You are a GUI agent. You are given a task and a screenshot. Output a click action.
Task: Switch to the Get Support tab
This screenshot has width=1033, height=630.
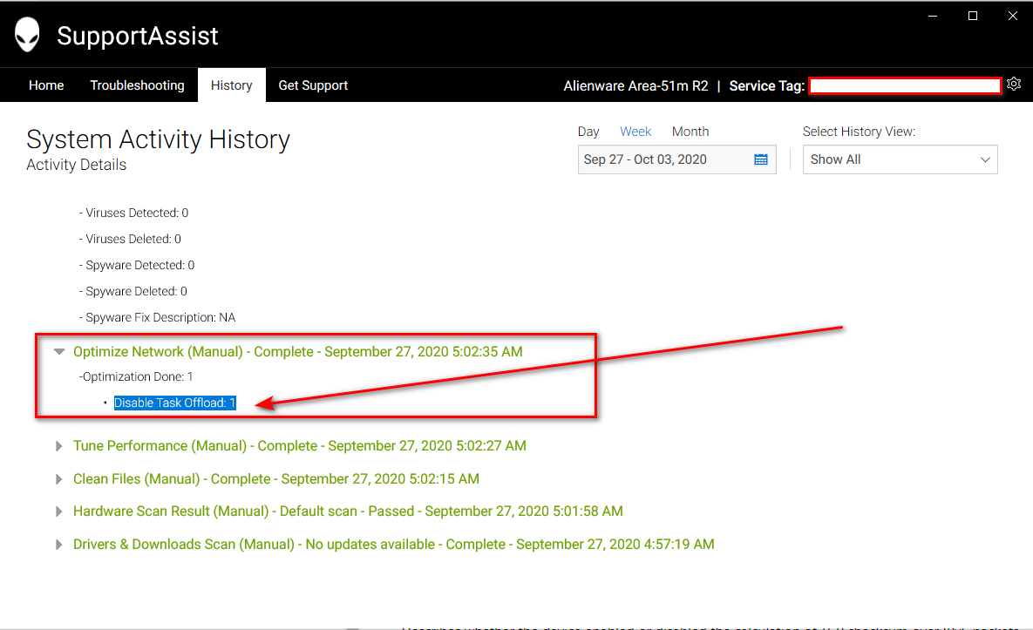[313, 85]
